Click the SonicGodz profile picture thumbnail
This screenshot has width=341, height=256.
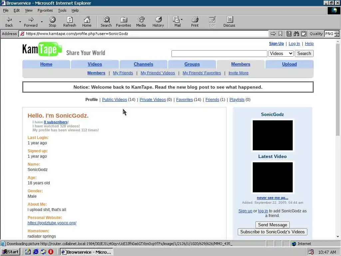(272, 135)
